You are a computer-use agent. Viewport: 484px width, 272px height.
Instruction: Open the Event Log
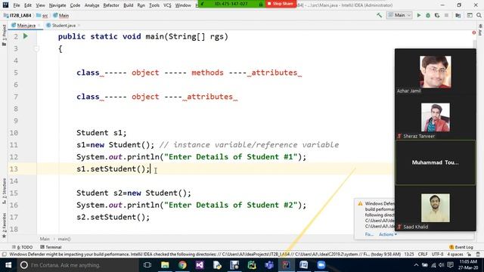click(461, 247)
